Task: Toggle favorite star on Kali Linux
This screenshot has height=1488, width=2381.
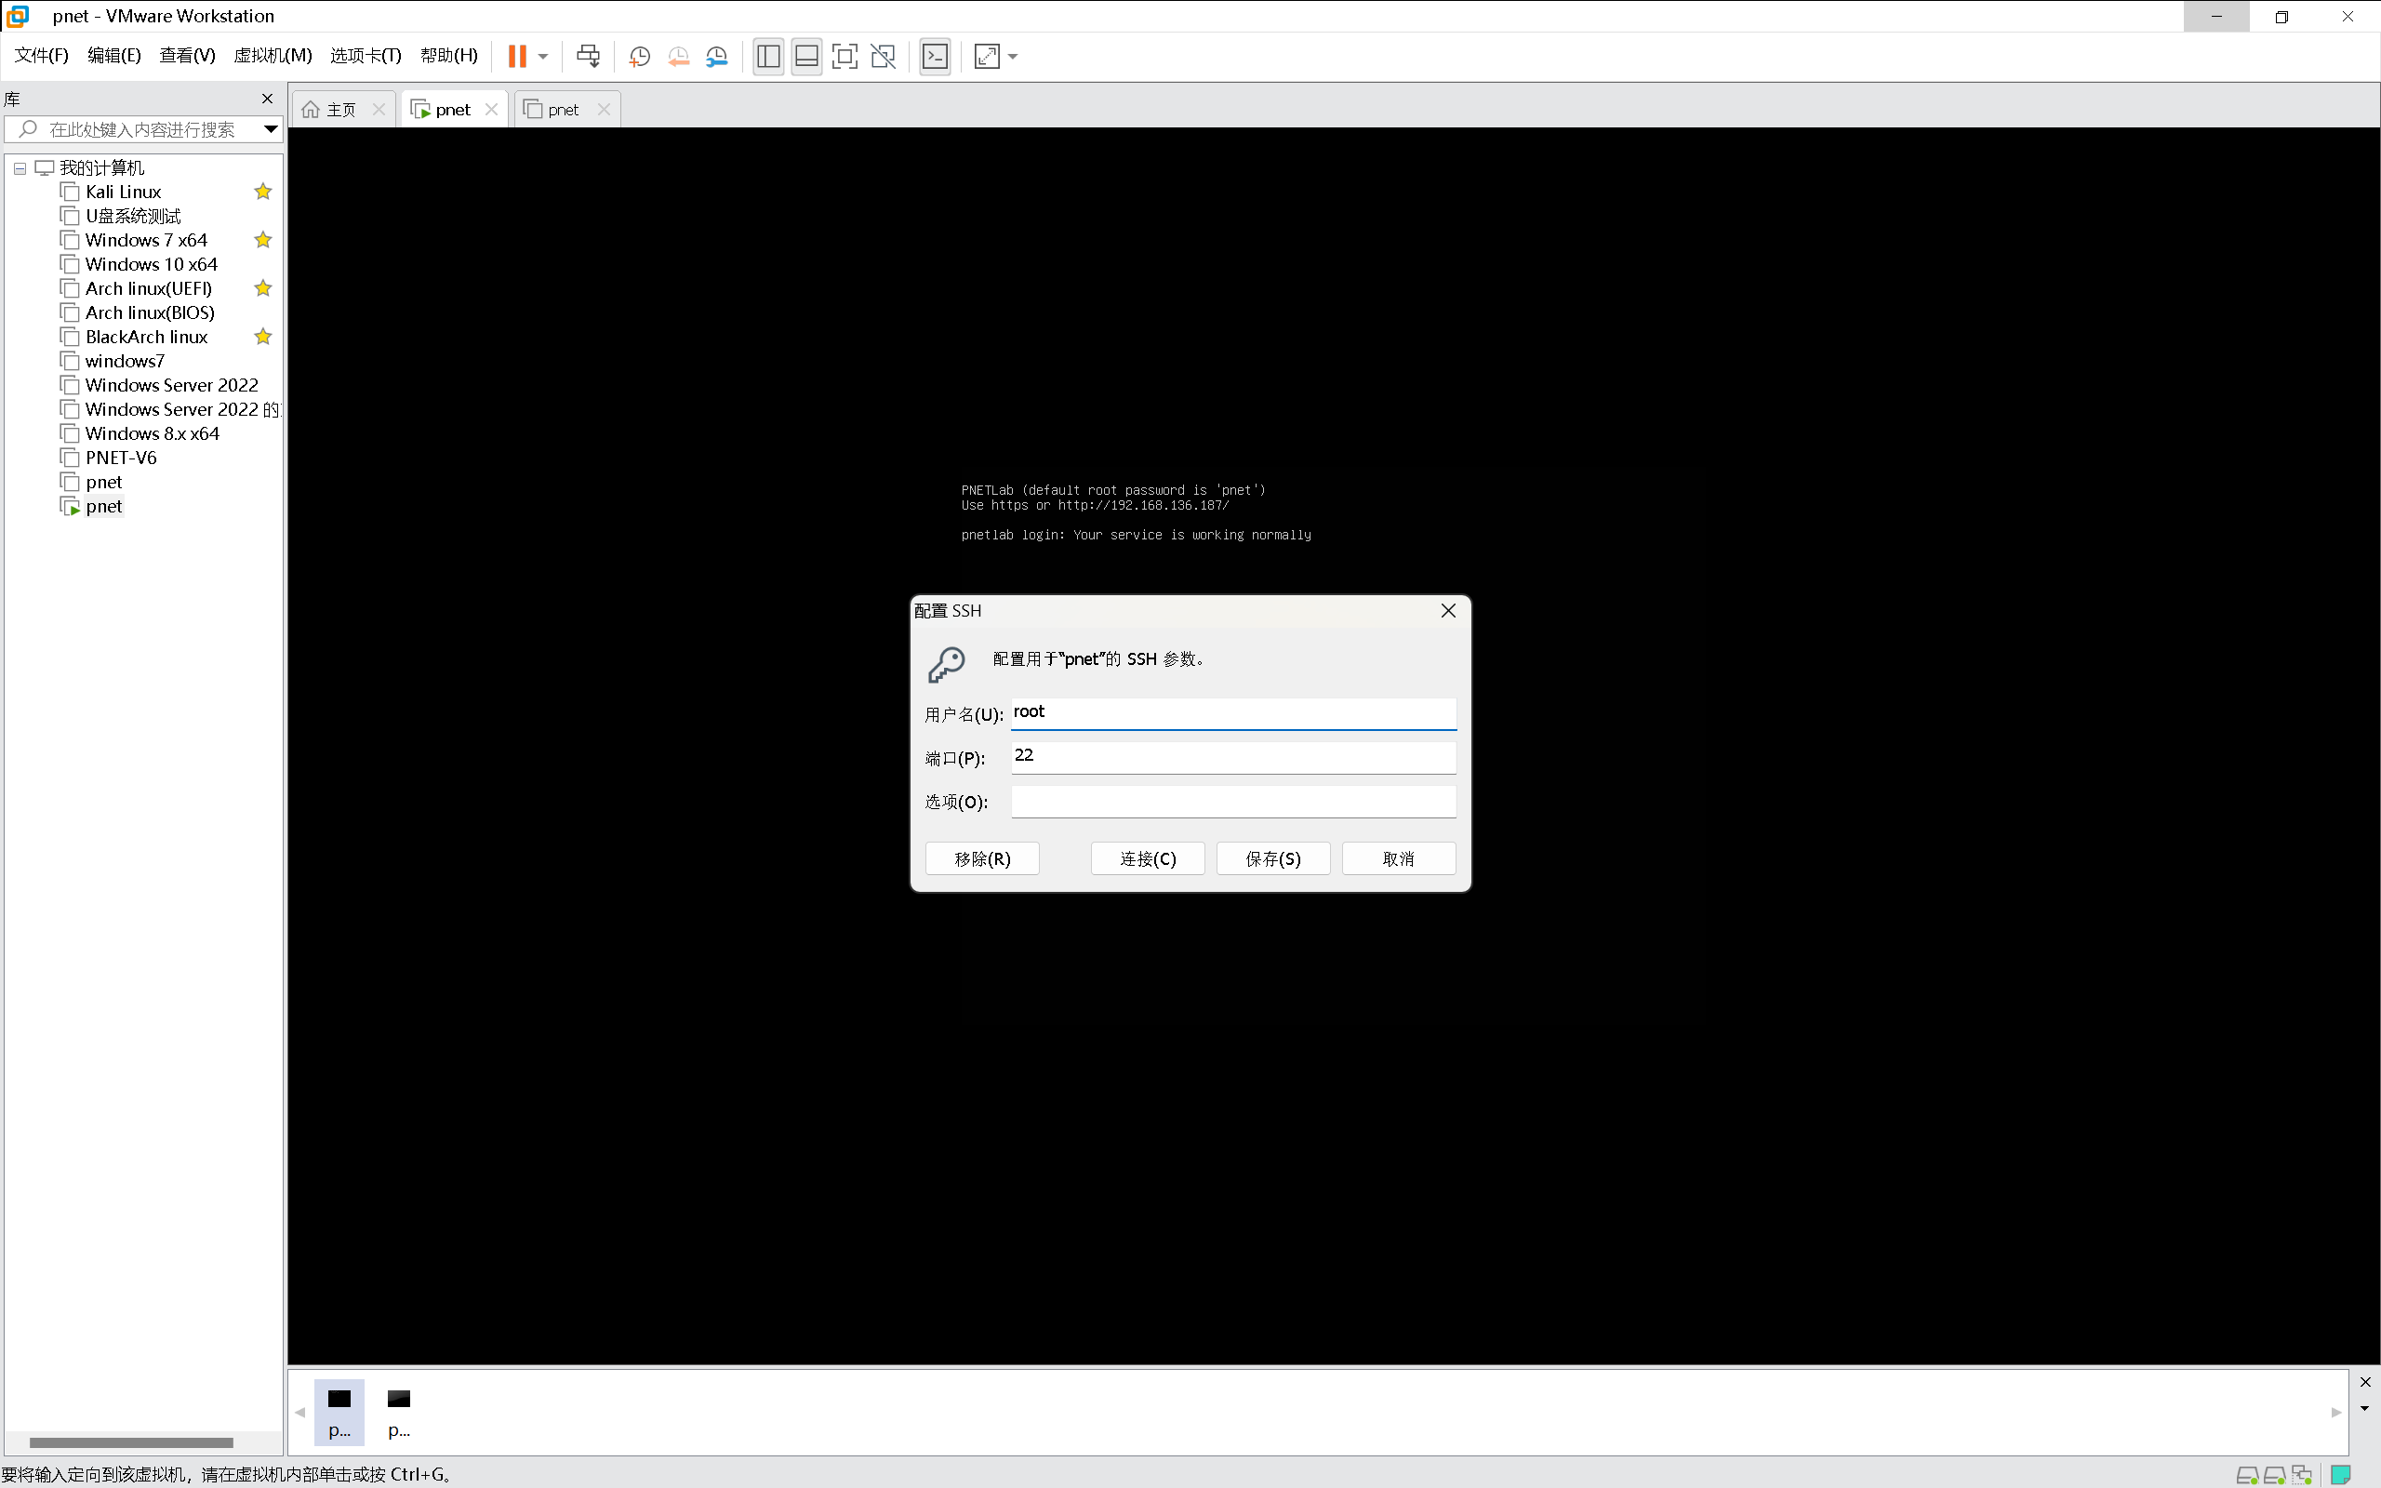Action: coord(262,192)
